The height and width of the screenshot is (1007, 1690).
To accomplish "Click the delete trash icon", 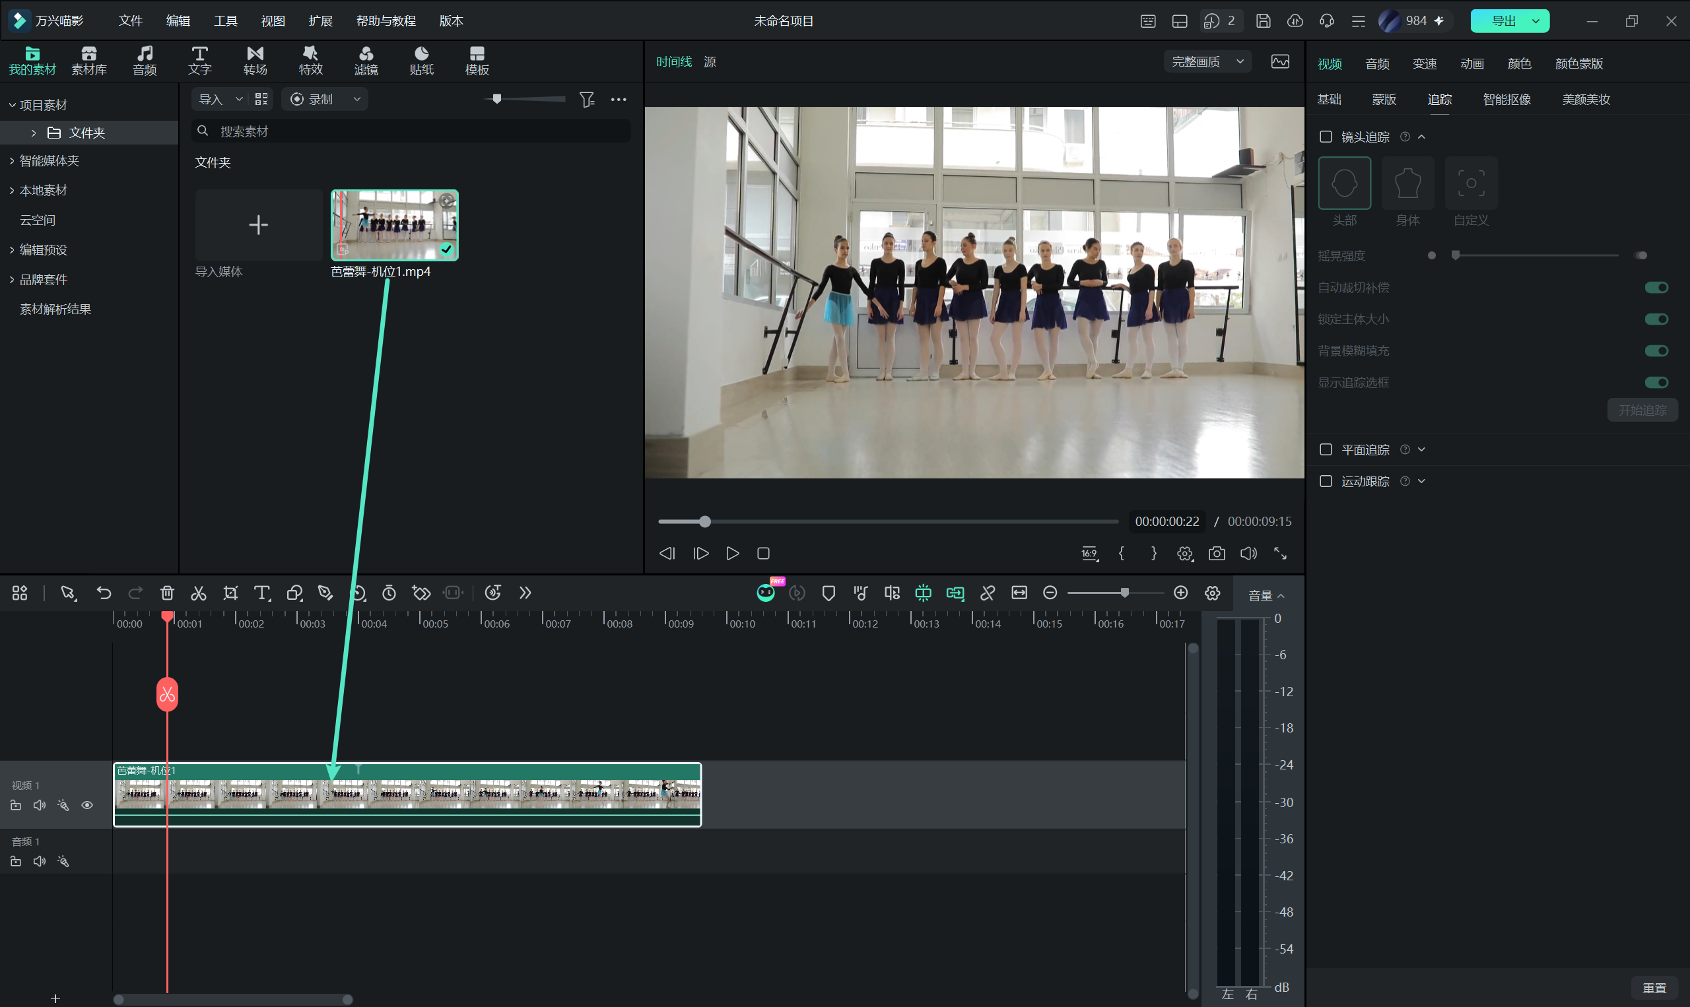I will (167, 593).
